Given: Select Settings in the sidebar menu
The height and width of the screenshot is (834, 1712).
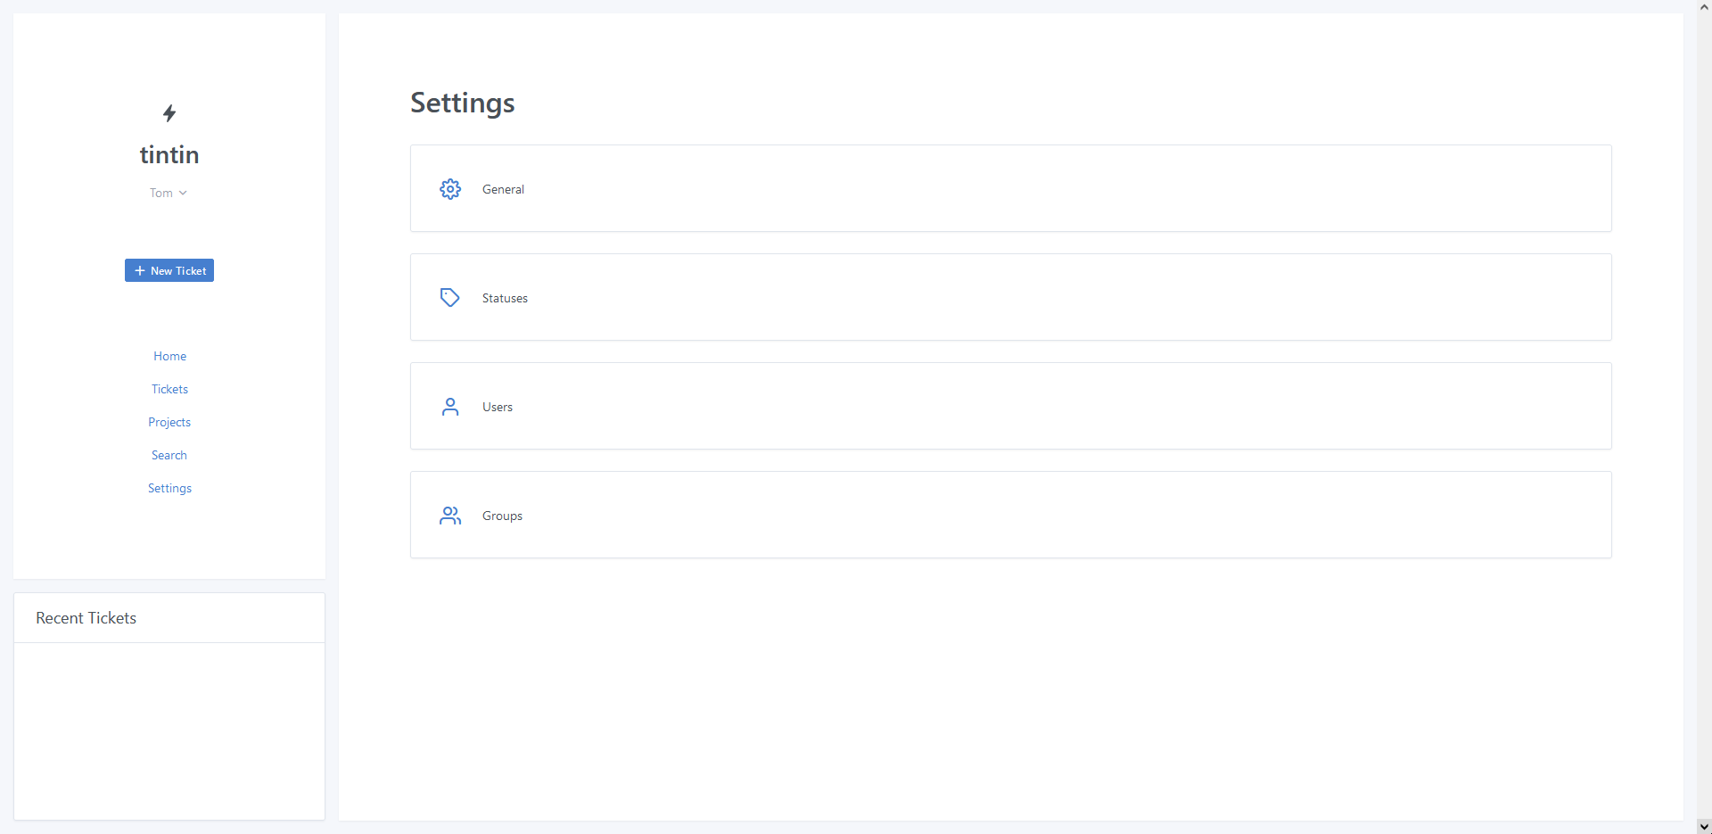Looking at the screenshot, I should (x=169, y=488).
